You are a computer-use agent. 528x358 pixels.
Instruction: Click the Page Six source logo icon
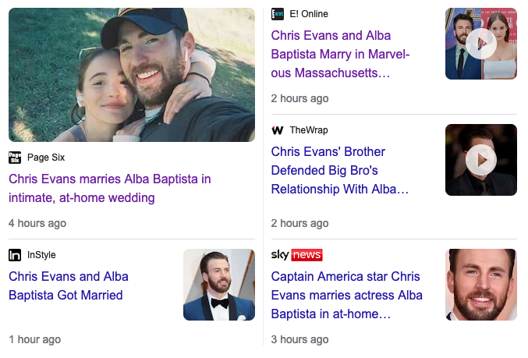(15, 158)
